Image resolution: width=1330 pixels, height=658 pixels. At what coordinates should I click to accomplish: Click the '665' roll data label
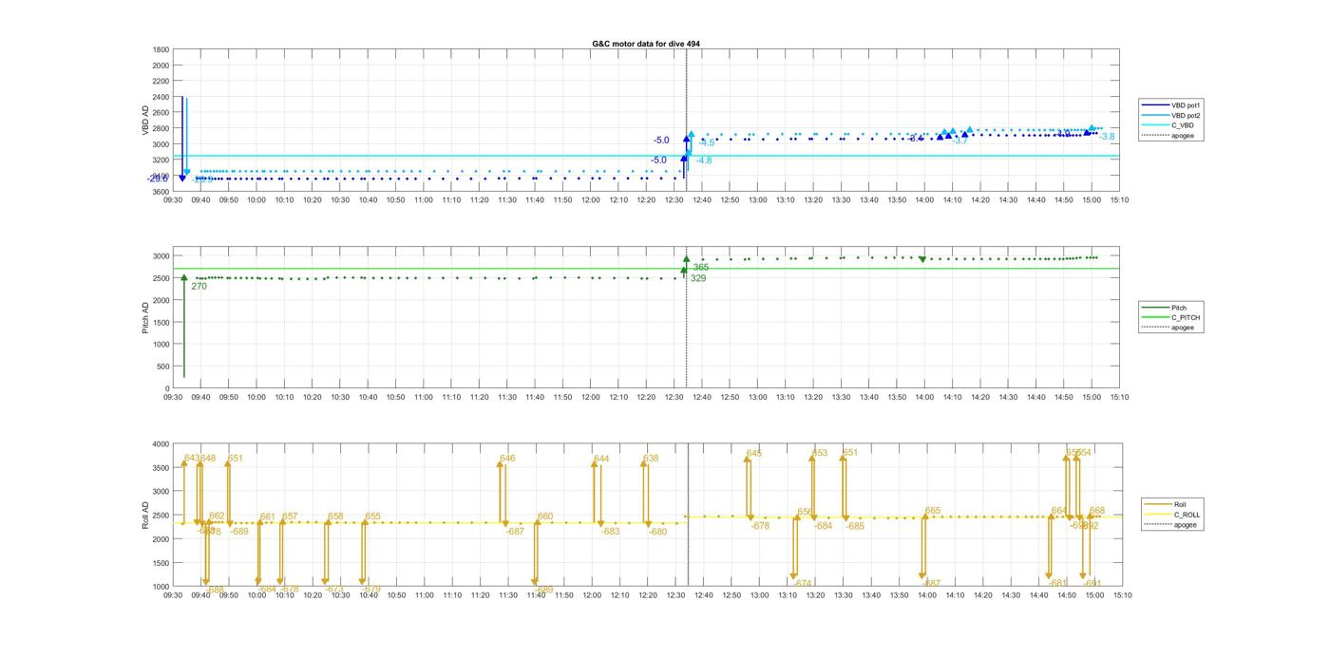pos(933,511)
